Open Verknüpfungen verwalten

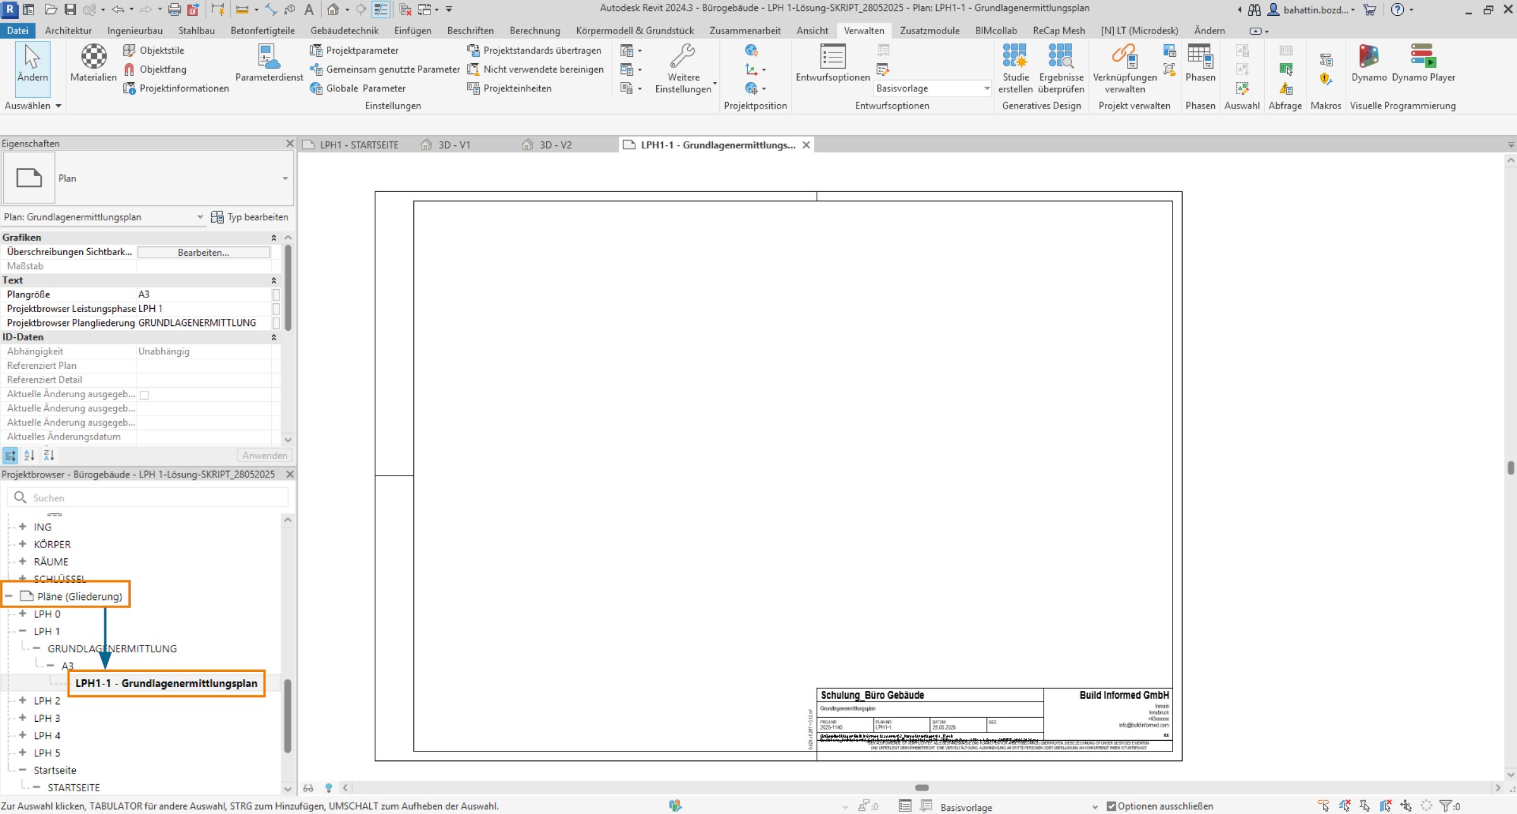1124,68
